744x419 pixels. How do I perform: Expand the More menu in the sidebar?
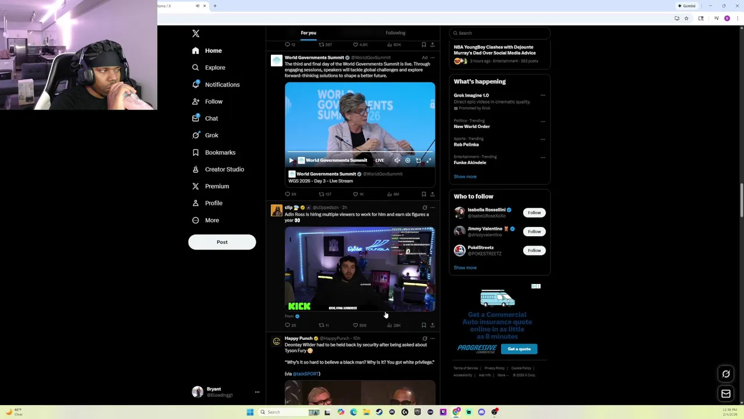pyautogui.click(x=205, y=220)
